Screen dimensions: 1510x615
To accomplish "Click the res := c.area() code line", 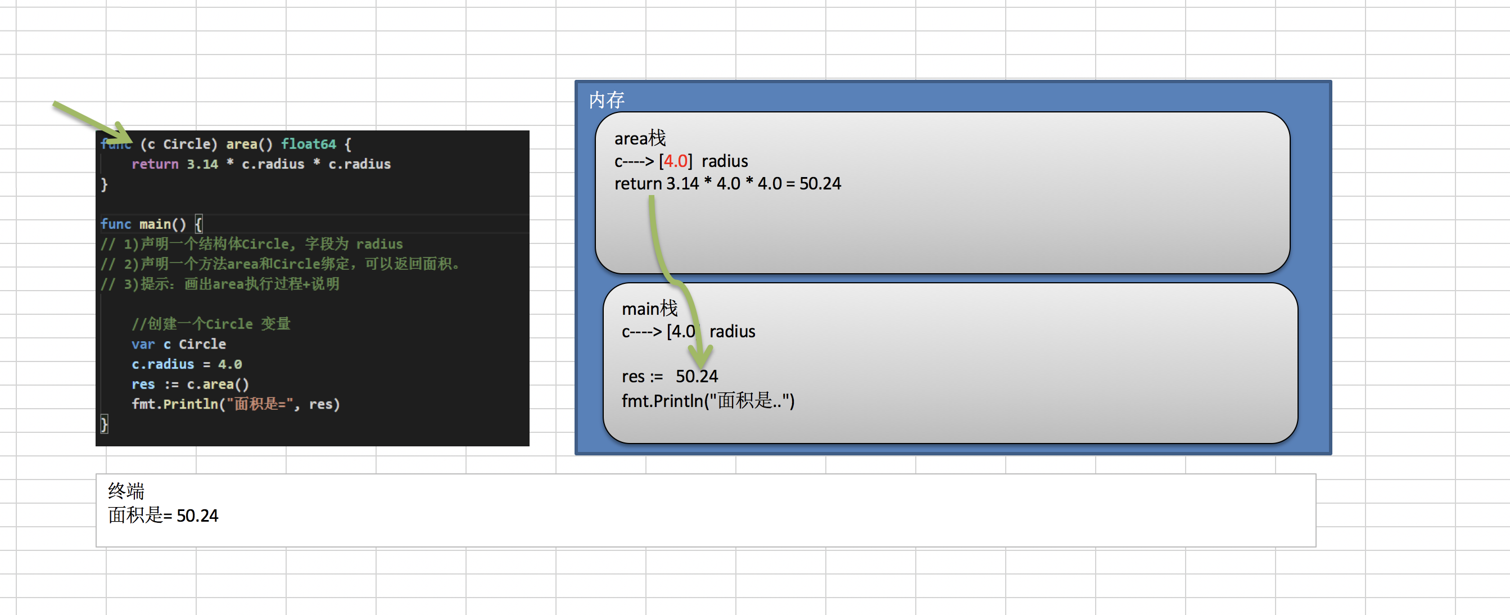I will pos(190,385).
